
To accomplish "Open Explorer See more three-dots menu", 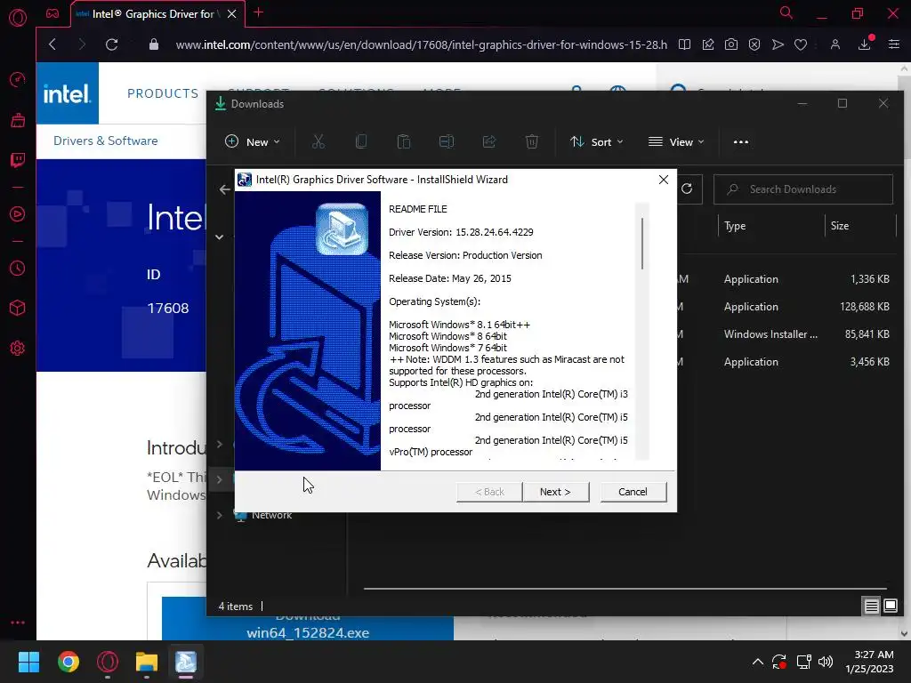I will click(741, 141).
